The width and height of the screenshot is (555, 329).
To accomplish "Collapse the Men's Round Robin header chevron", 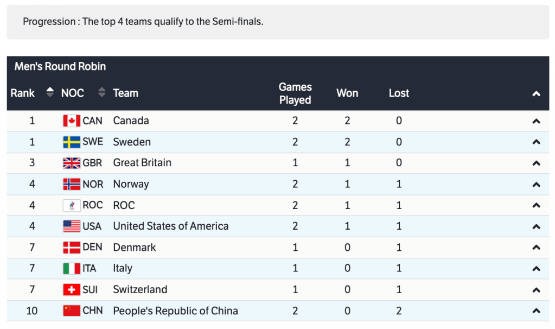I will 536,94.
